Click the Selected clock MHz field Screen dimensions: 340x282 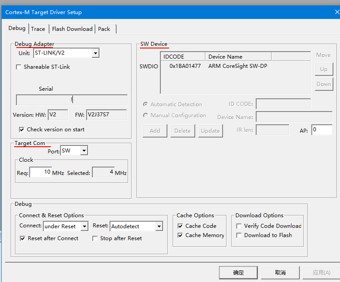pos(103,172)
